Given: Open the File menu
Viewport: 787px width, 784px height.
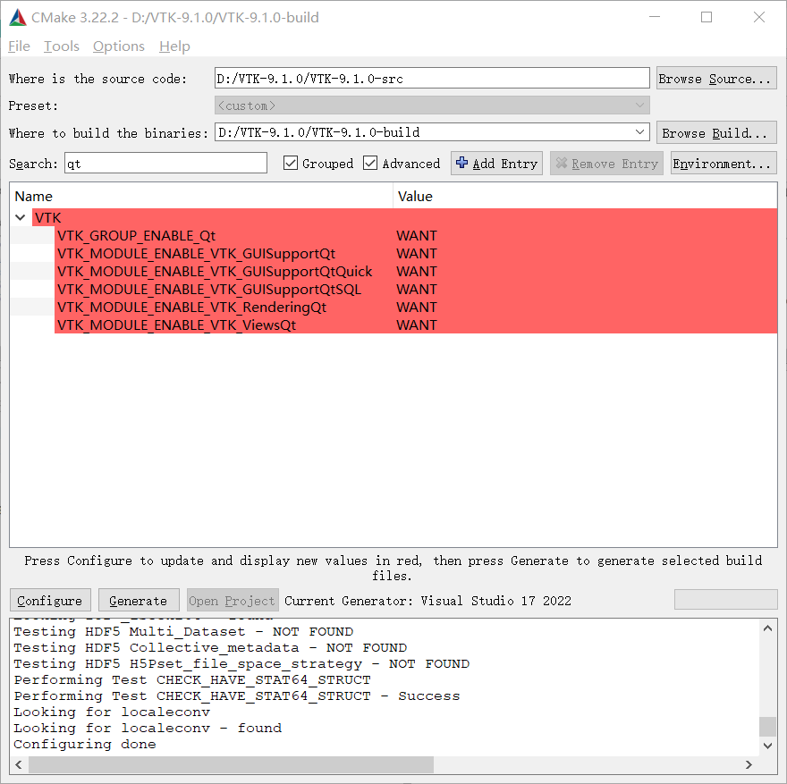Looking at the screenshot, I should 18,46.
